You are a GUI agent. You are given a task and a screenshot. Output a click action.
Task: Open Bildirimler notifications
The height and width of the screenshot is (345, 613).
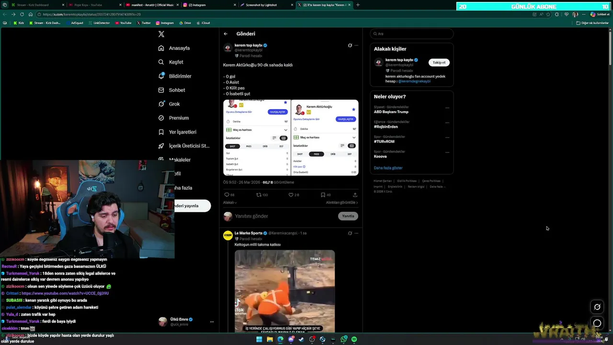pos(175,76)
